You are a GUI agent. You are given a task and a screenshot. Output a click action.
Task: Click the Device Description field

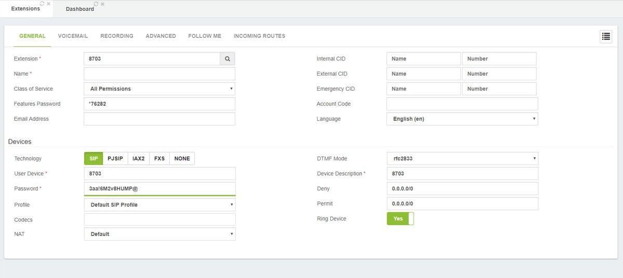click(463, 174)
